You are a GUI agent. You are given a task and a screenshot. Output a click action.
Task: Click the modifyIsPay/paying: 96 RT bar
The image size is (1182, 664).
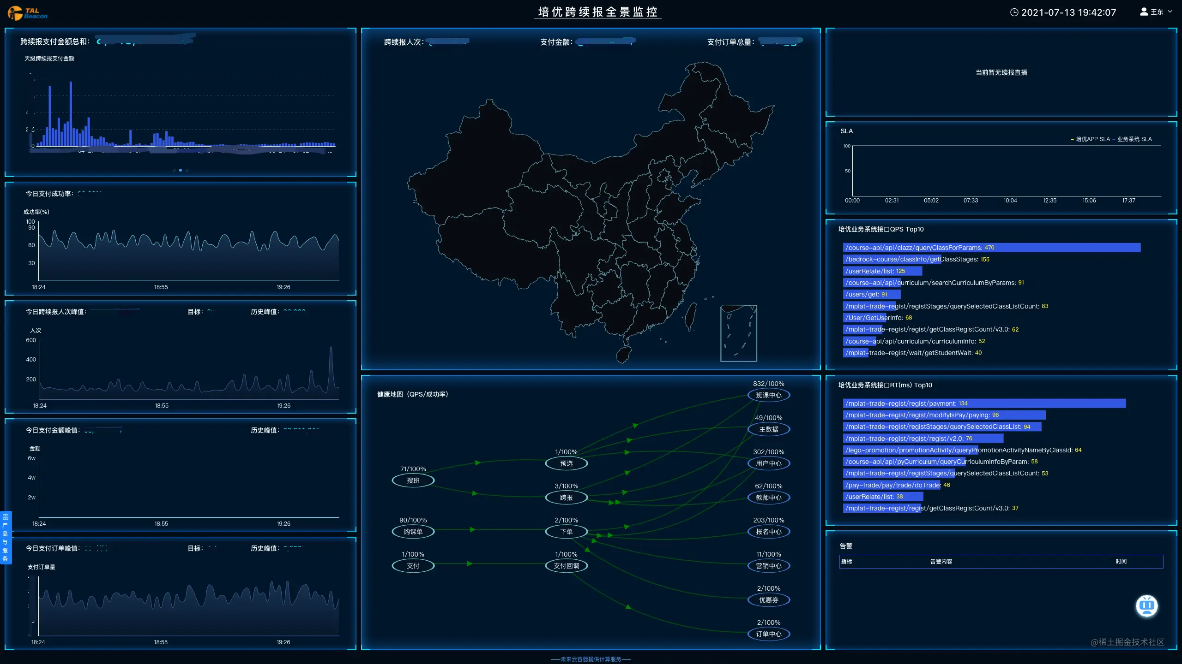pos(944,415)
